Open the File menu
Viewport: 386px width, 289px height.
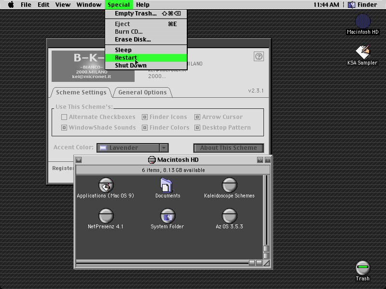coord(26,4)
